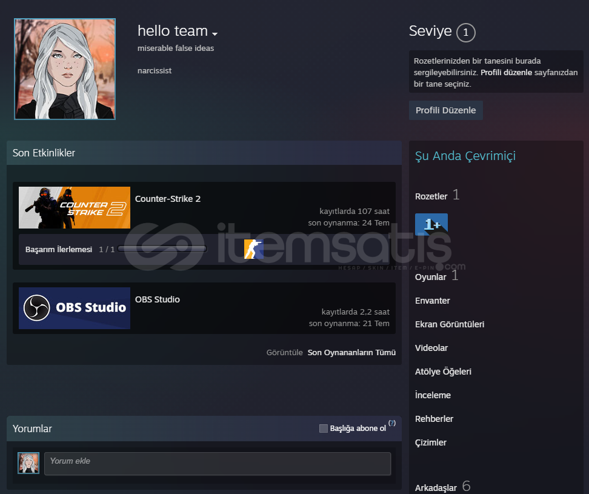Viewport: 589px width, 494px height.
Task: Open the OBS Studio game banner
Action: (75, 308)
